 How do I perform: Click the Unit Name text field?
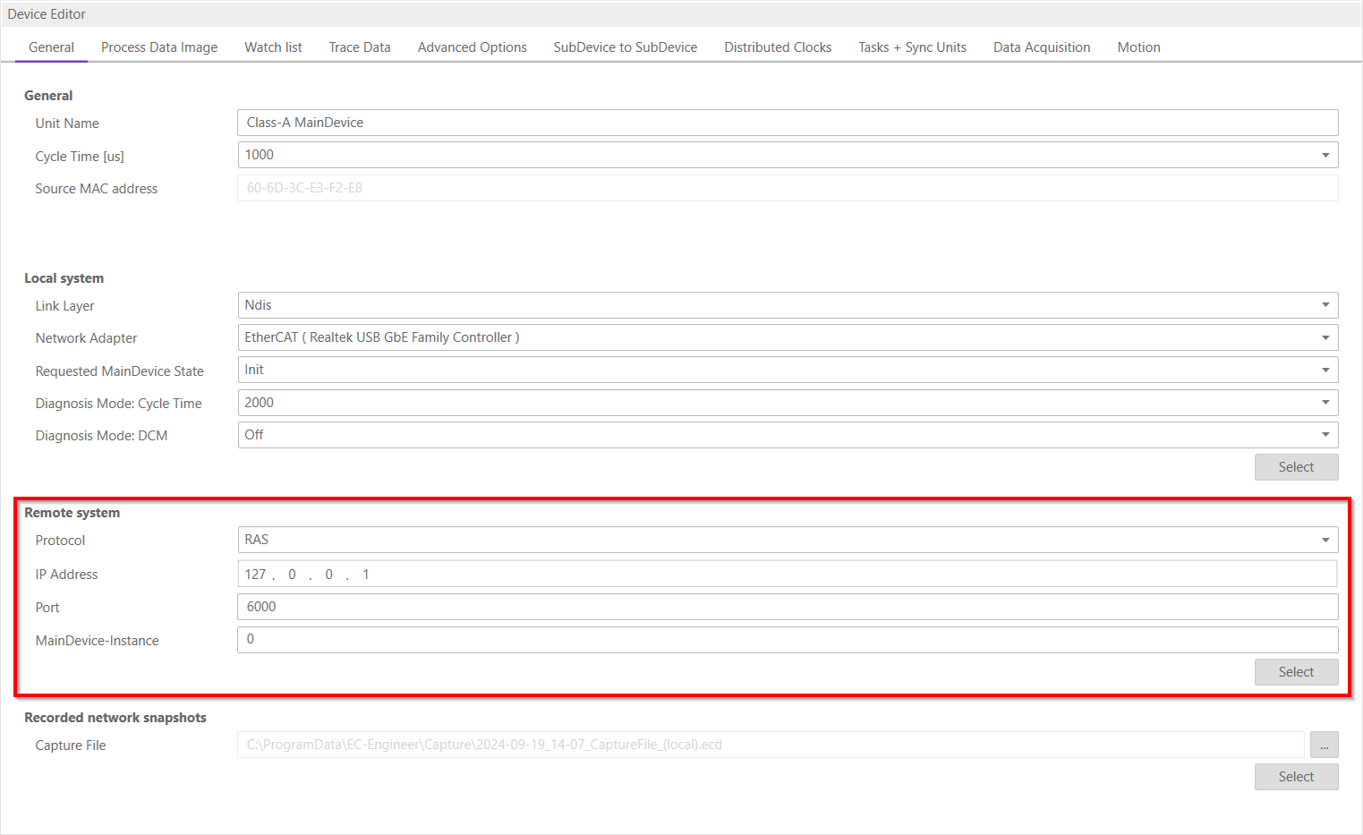pyautogui.click(x=788, y=123)
